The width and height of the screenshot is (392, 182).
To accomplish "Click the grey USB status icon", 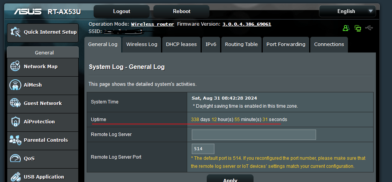I will click(369, 28).
